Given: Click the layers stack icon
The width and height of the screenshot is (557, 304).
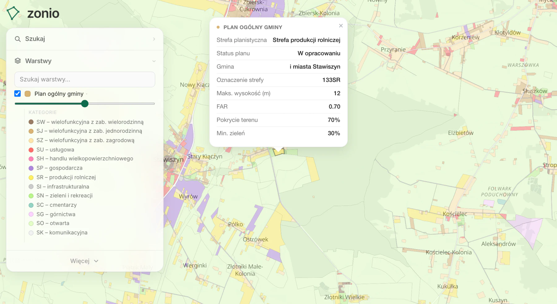Looking at the screenshot, I should [18, 61].
